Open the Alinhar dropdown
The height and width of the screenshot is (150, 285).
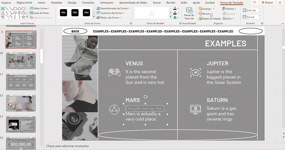coord(229,9)
